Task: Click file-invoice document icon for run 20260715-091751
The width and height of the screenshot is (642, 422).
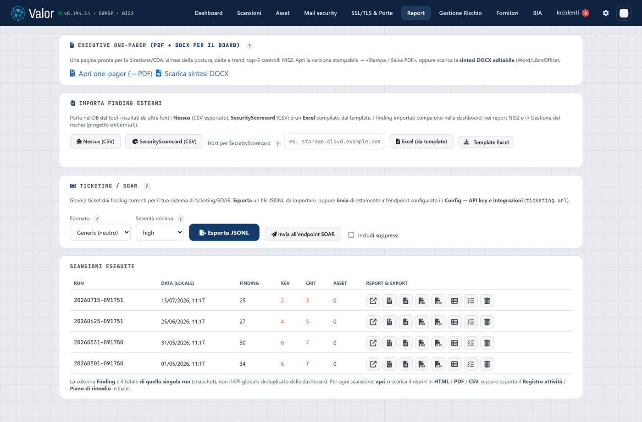Action: [389, 301]
